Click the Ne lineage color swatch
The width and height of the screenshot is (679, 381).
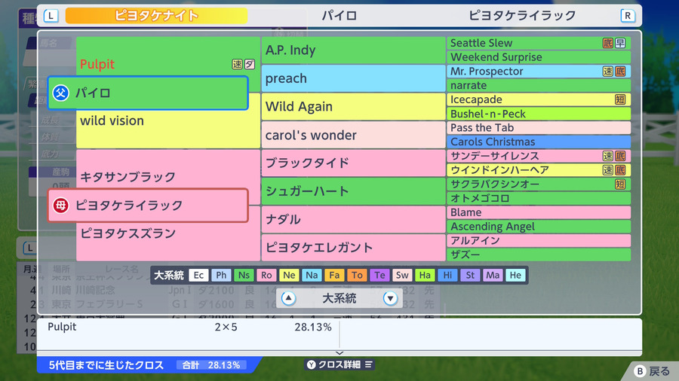tap(289, 275)
